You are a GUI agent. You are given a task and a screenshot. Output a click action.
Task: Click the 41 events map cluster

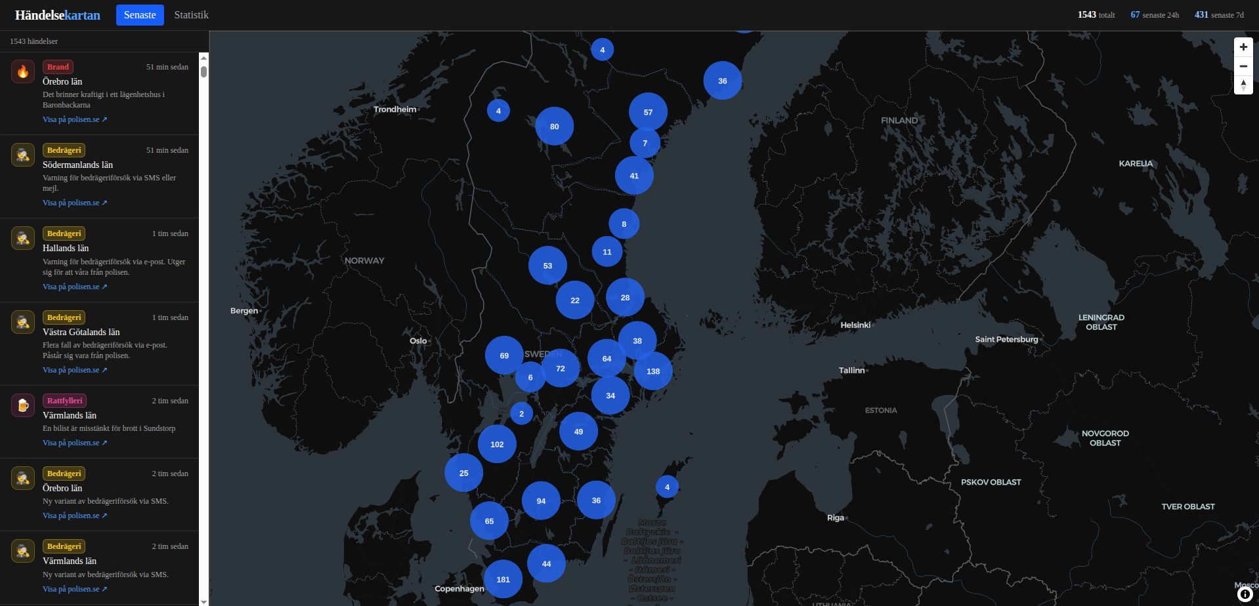pyautogui.click(x=634, y=175)
